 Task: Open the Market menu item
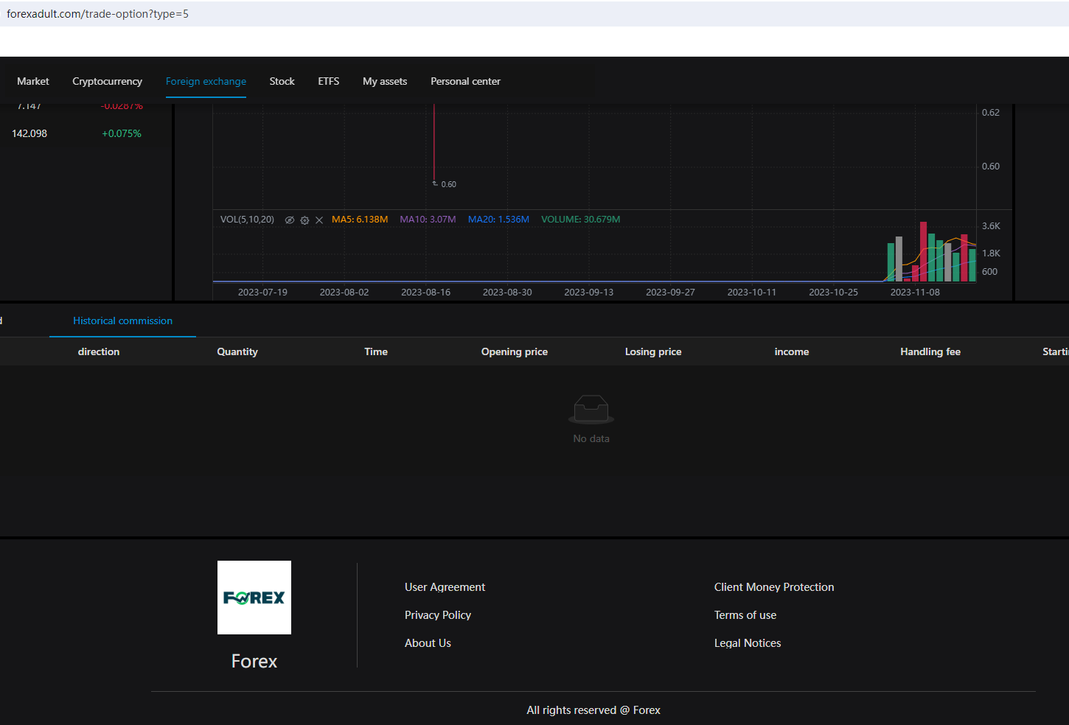coord(33,81)
